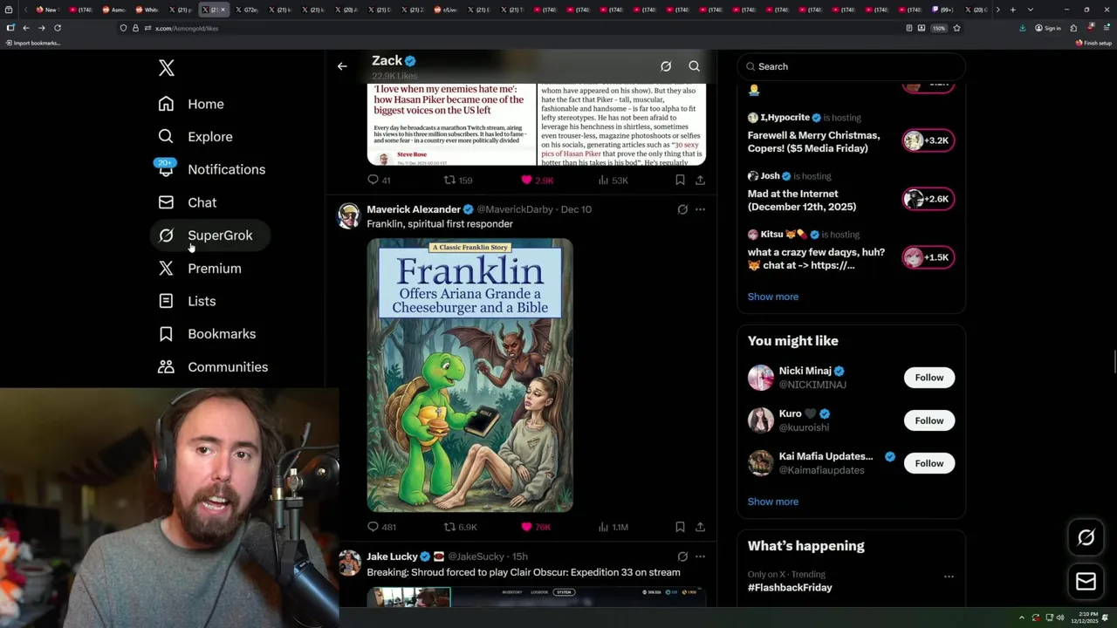Image resolution: width=1117 pixels, height=628 pixels.
Task: Click Grok icon on Jake Lucky post
Action: coord(682,556)
